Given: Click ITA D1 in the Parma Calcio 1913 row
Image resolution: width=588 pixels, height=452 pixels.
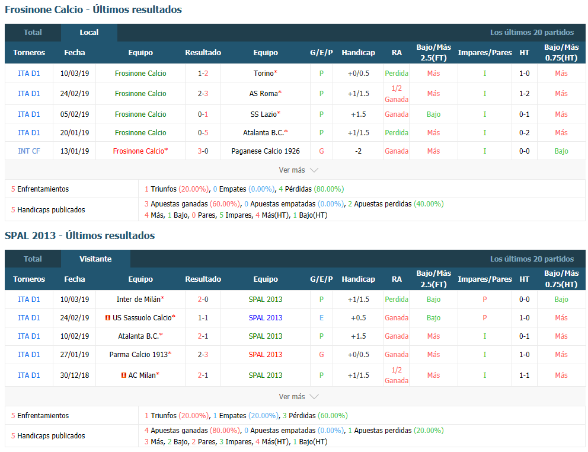Looking at the screenshot, I should [29, 355].
